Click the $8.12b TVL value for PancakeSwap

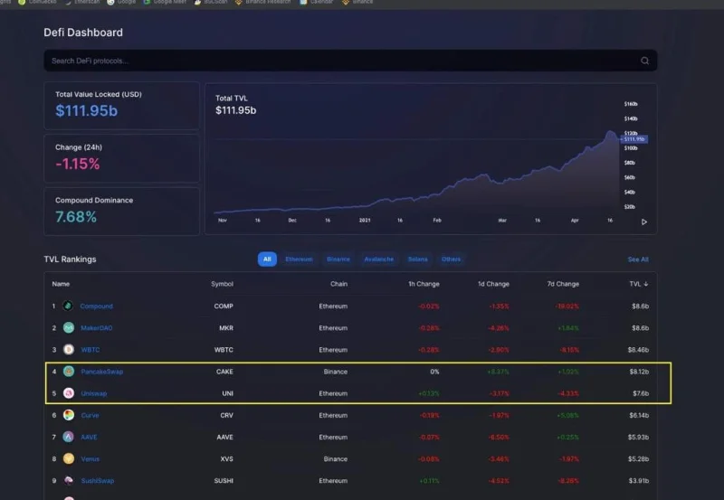639,372
